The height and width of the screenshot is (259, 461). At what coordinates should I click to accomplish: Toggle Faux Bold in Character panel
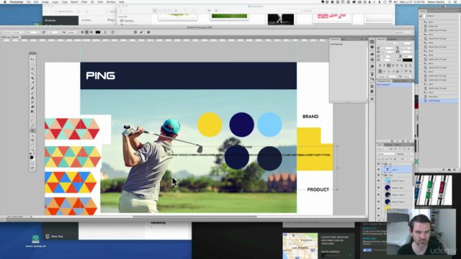click(380, 65)
